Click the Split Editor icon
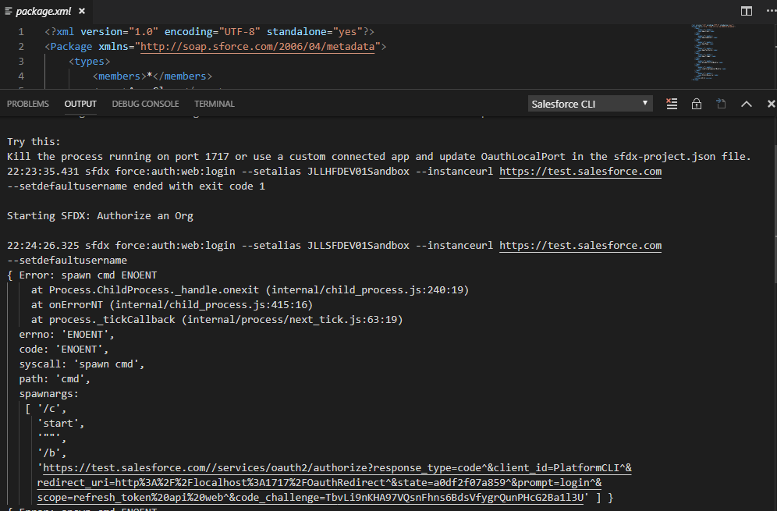Image resolution: width=777 pixels, height=511 pixels. 747,11
